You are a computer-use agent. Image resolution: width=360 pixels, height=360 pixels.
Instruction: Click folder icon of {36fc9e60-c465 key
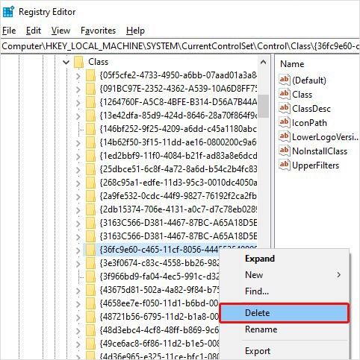[x=90, y=250]
